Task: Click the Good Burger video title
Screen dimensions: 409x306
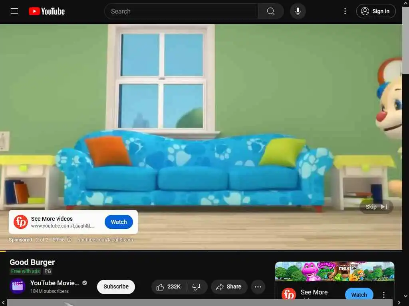Action: coord(32,262)
